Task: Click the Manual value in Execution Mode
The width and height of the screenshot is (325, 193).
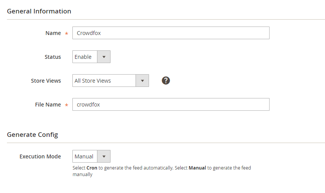Action: 84,156
